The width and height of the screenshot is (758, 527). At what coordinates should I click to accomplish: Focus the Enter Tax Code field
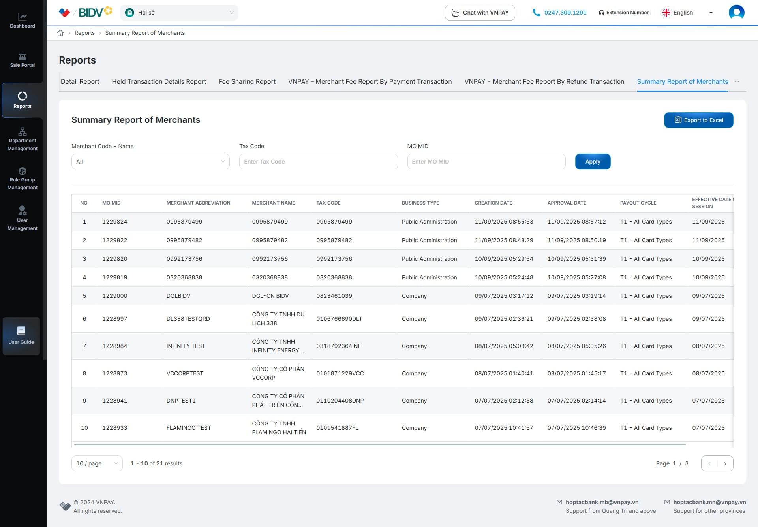click(x=318, y=162)
